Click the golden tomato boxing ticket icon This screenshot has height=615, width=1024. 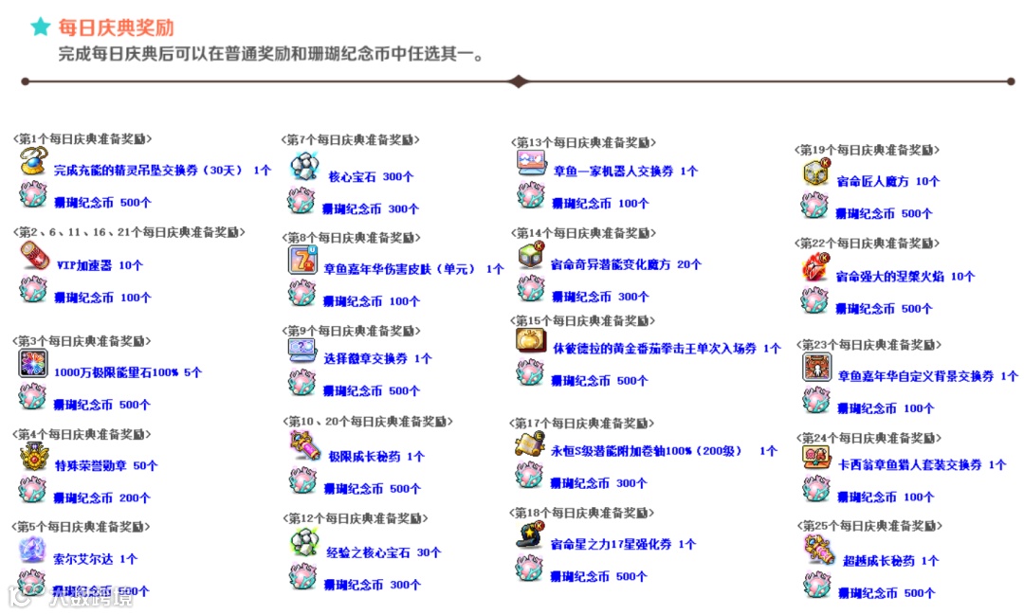pyautogui.click(x=530, y=340)
